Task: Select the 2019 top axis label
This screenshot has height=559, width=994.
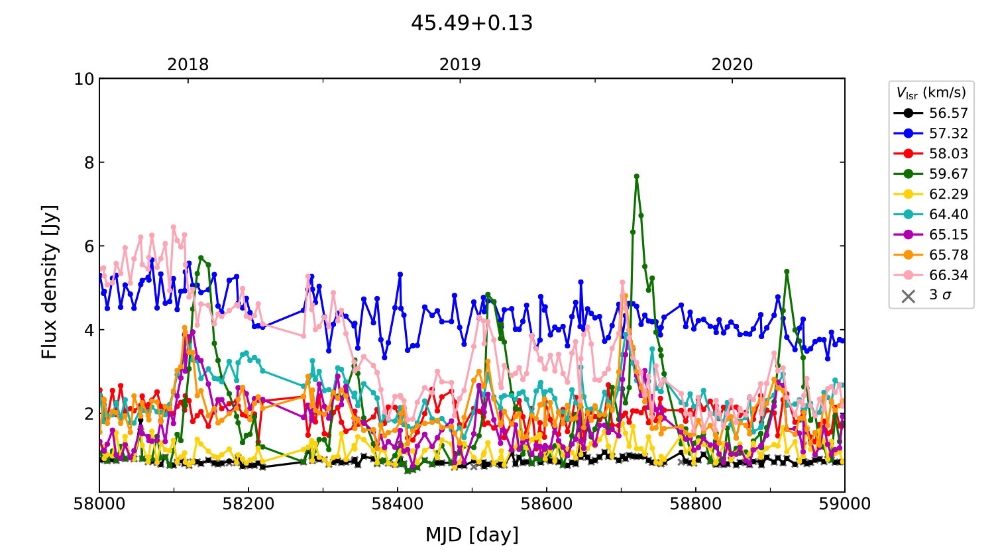Action: (460, 64)
